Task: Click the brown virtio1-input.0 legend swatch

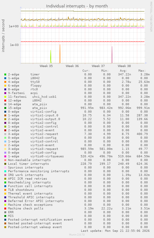Action: [5, 115]
